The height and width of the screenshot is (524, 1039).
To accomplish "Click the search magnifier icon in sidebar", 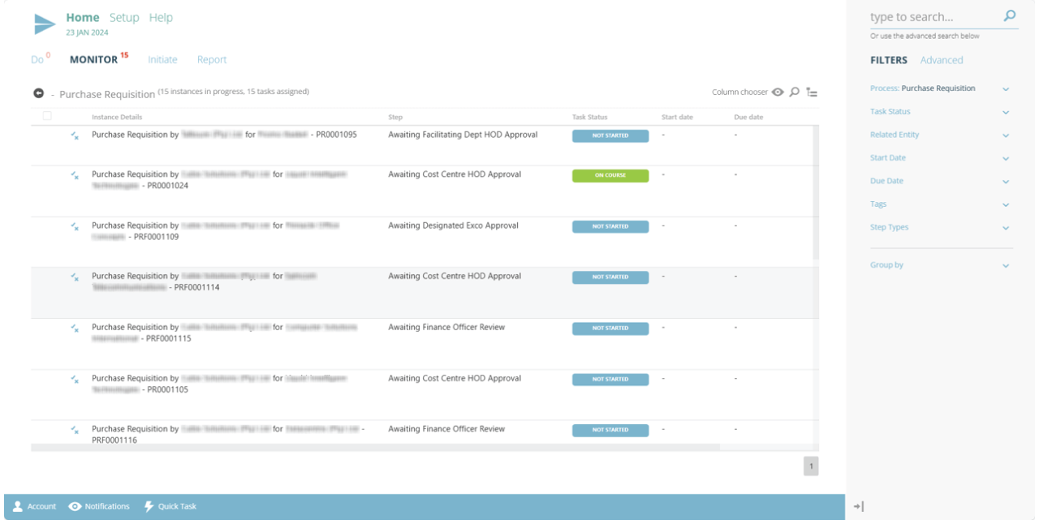I will click(x=1010, y=15).
